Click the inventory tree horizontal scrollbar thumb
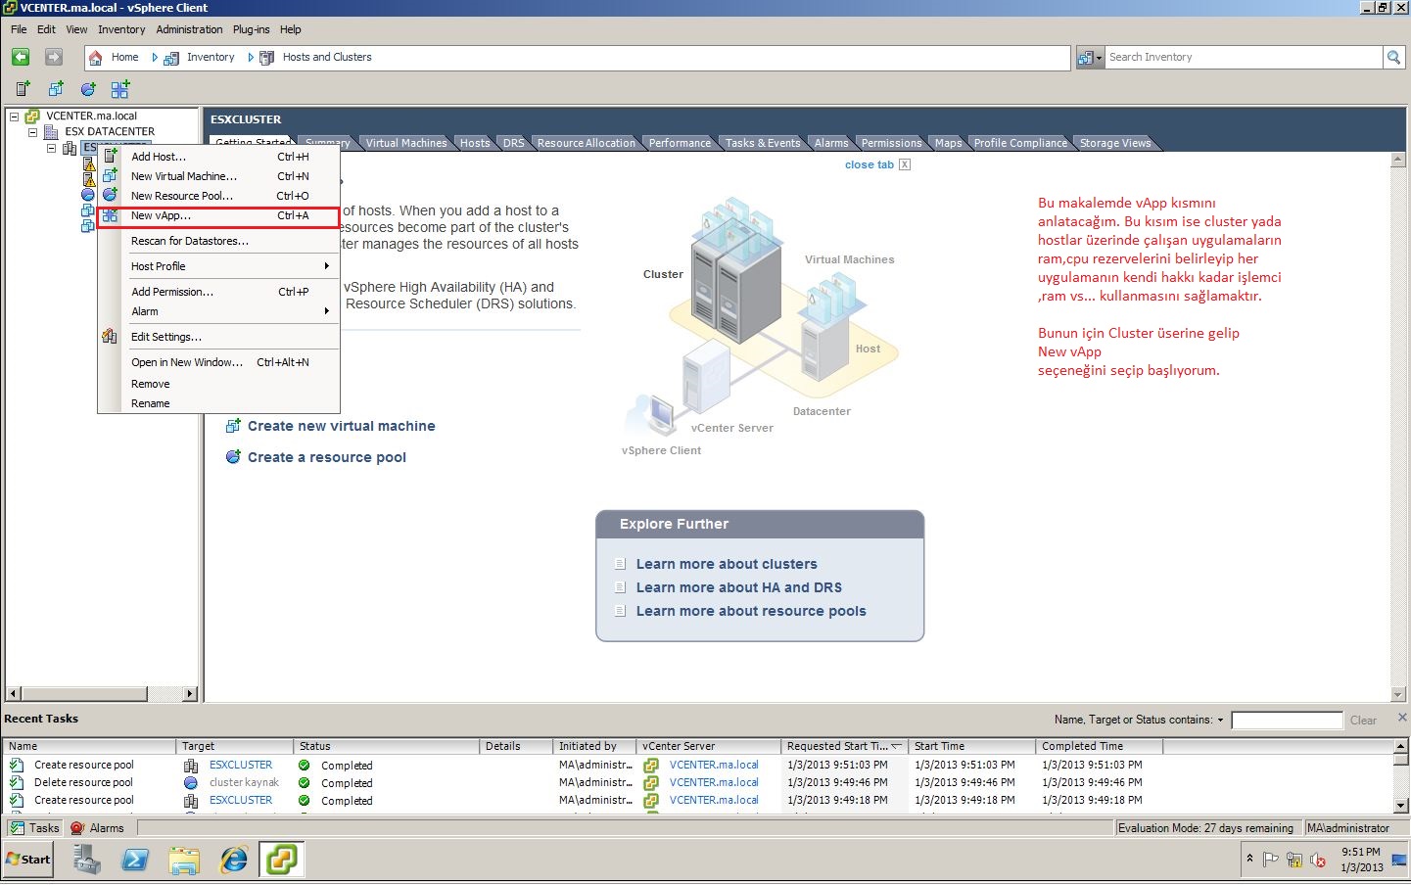Viewport: 1411px width, 885px height. pos(83,694)
